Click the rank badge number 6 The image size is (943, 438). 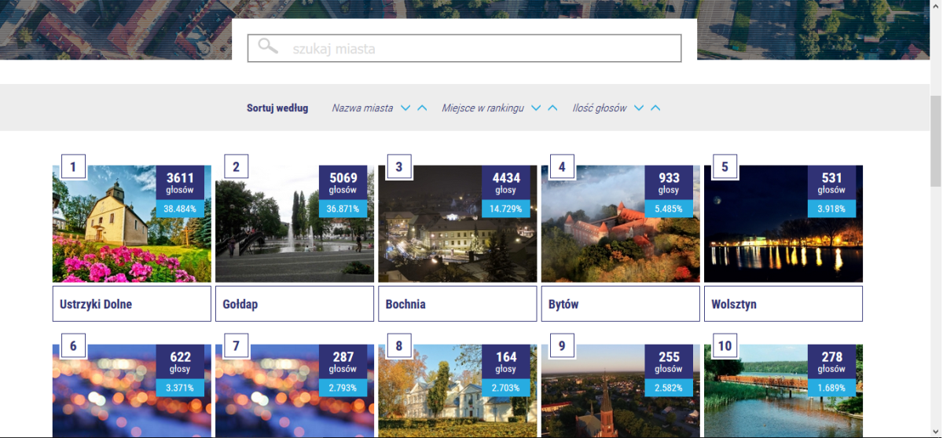click(73, 346)
